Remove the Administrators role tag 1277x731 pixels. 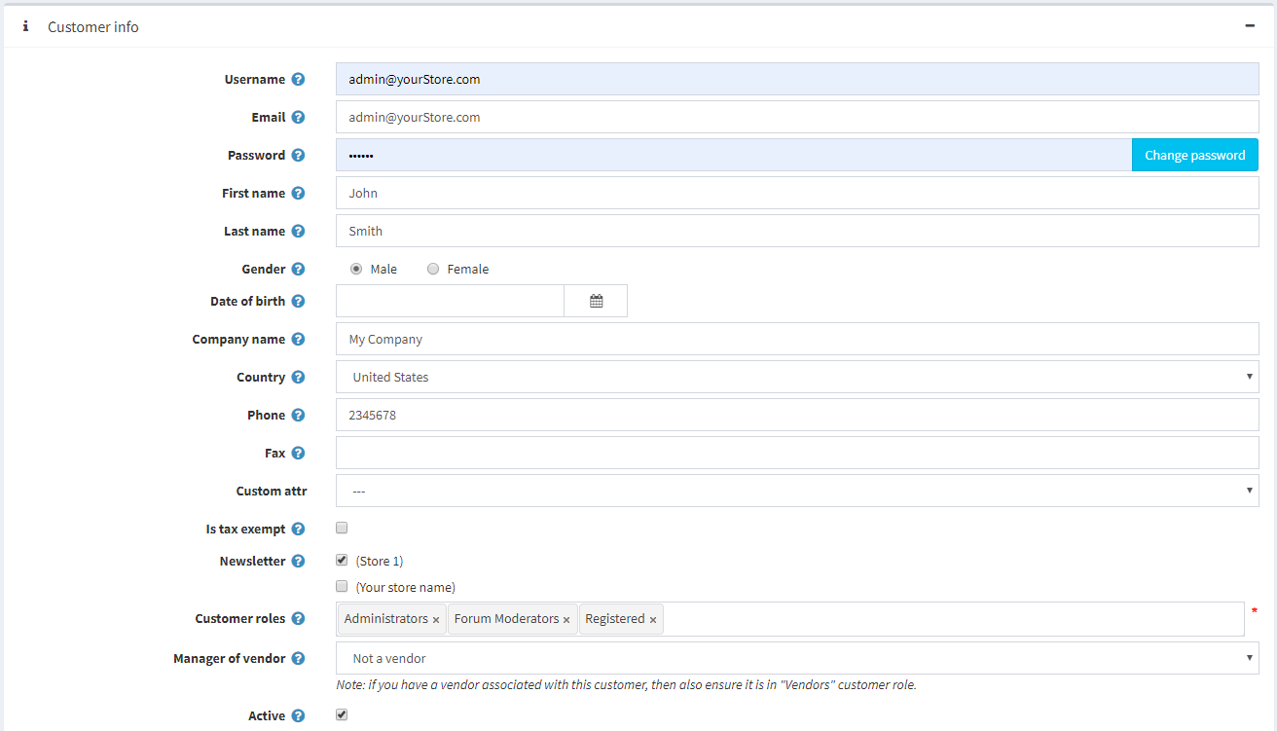tap(436, 620)
